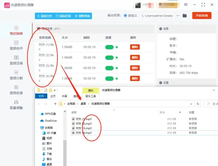Click the three-dots browse path button

coord(178,16)
